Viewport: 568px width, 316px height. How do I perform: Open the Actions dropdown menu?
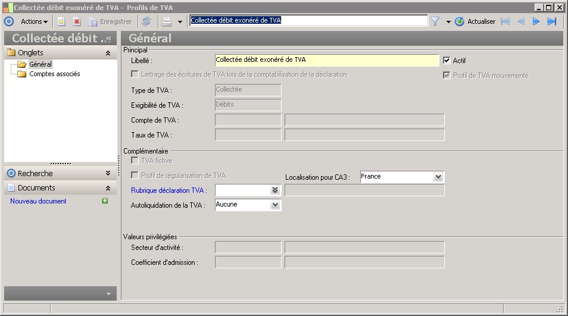[34, 21]
